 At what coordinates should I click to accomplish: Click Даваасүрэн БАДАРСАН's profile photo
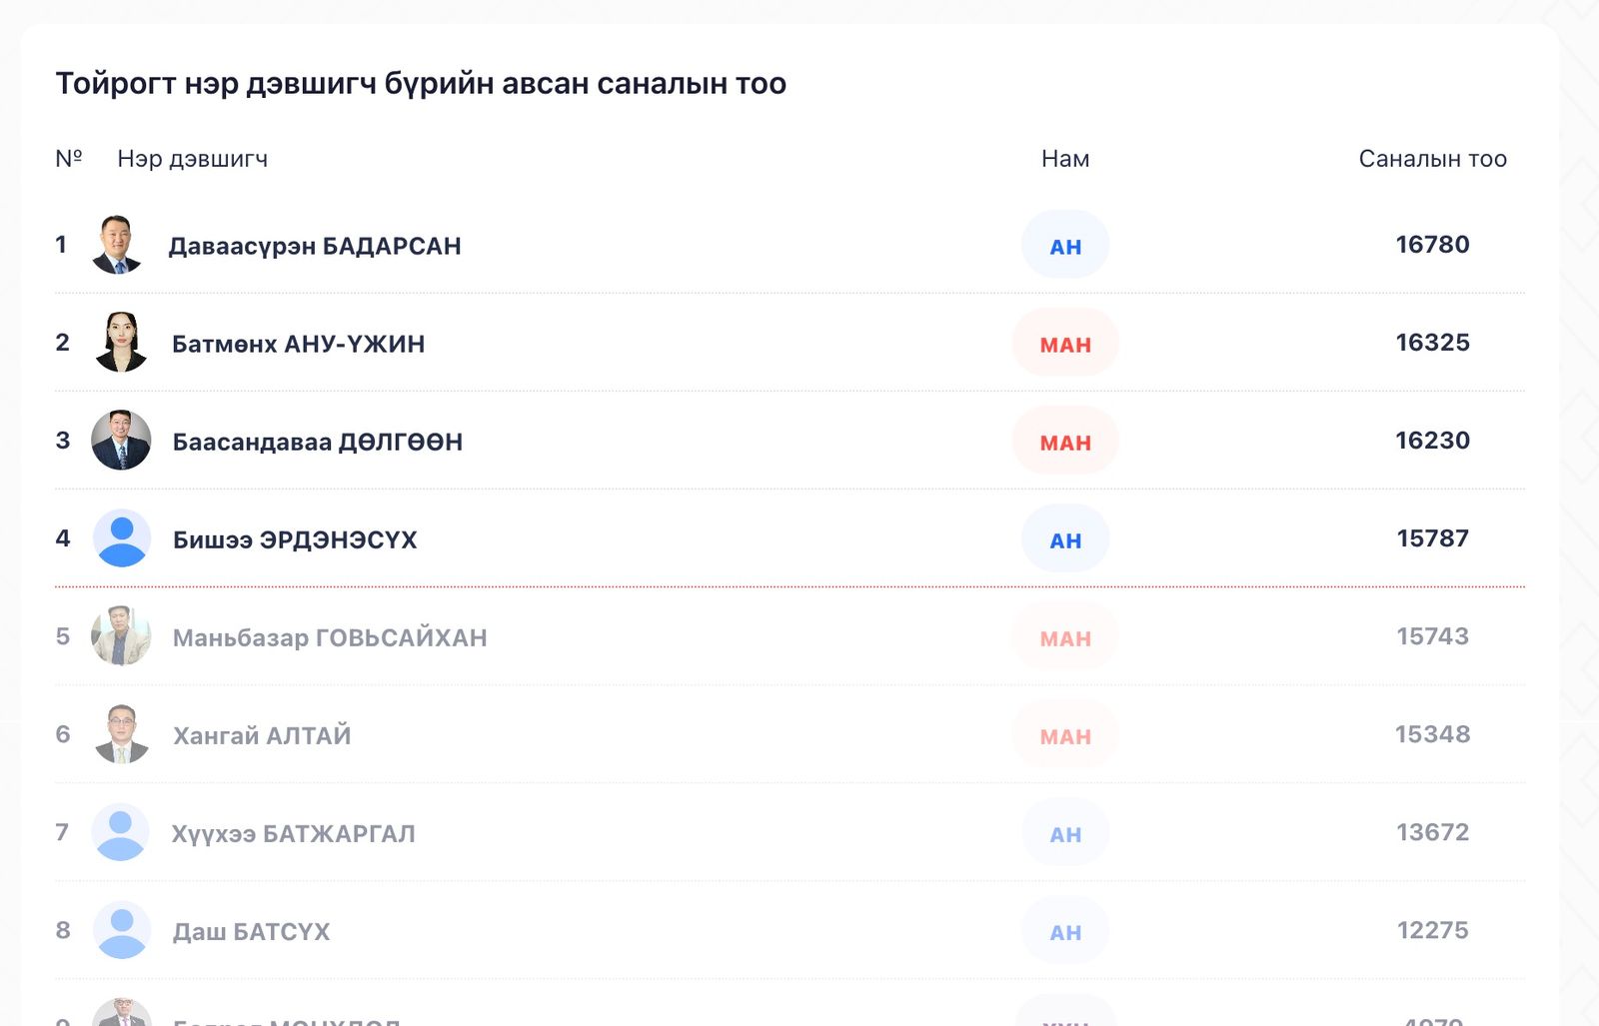tap(119, 244)
